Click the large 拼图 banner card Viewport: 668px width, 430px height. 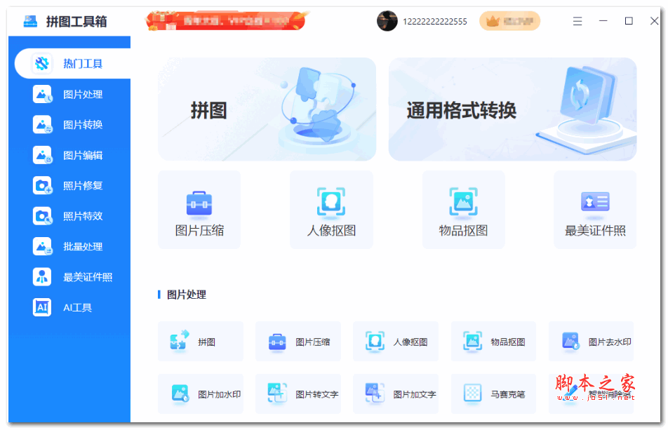267,109
